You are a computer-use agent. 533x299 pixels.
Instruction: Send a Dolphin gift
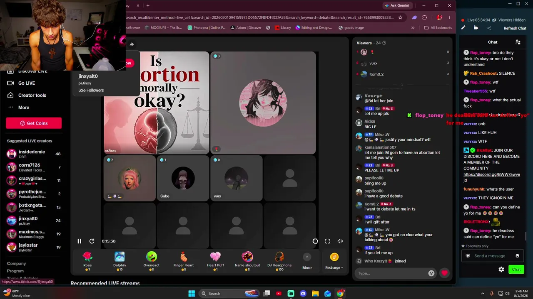tap(120, 261)
